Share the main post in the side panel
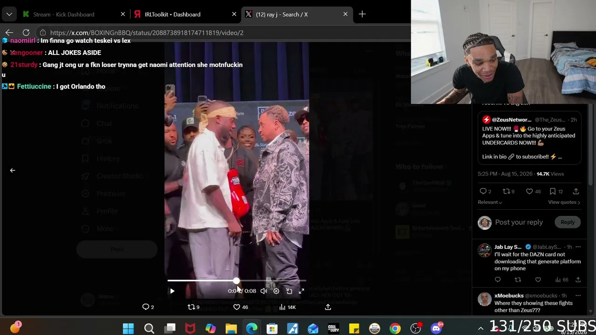Screen dimensions: 596x335 [576, 191]
